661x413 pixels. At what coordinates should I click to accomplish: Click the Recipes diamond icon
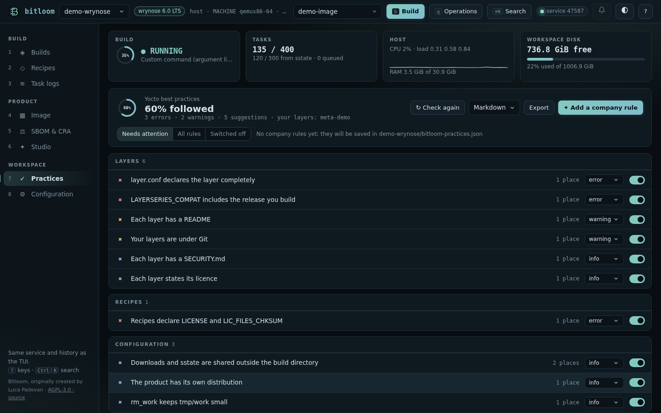pyautogui.click(x=22, y=68)
